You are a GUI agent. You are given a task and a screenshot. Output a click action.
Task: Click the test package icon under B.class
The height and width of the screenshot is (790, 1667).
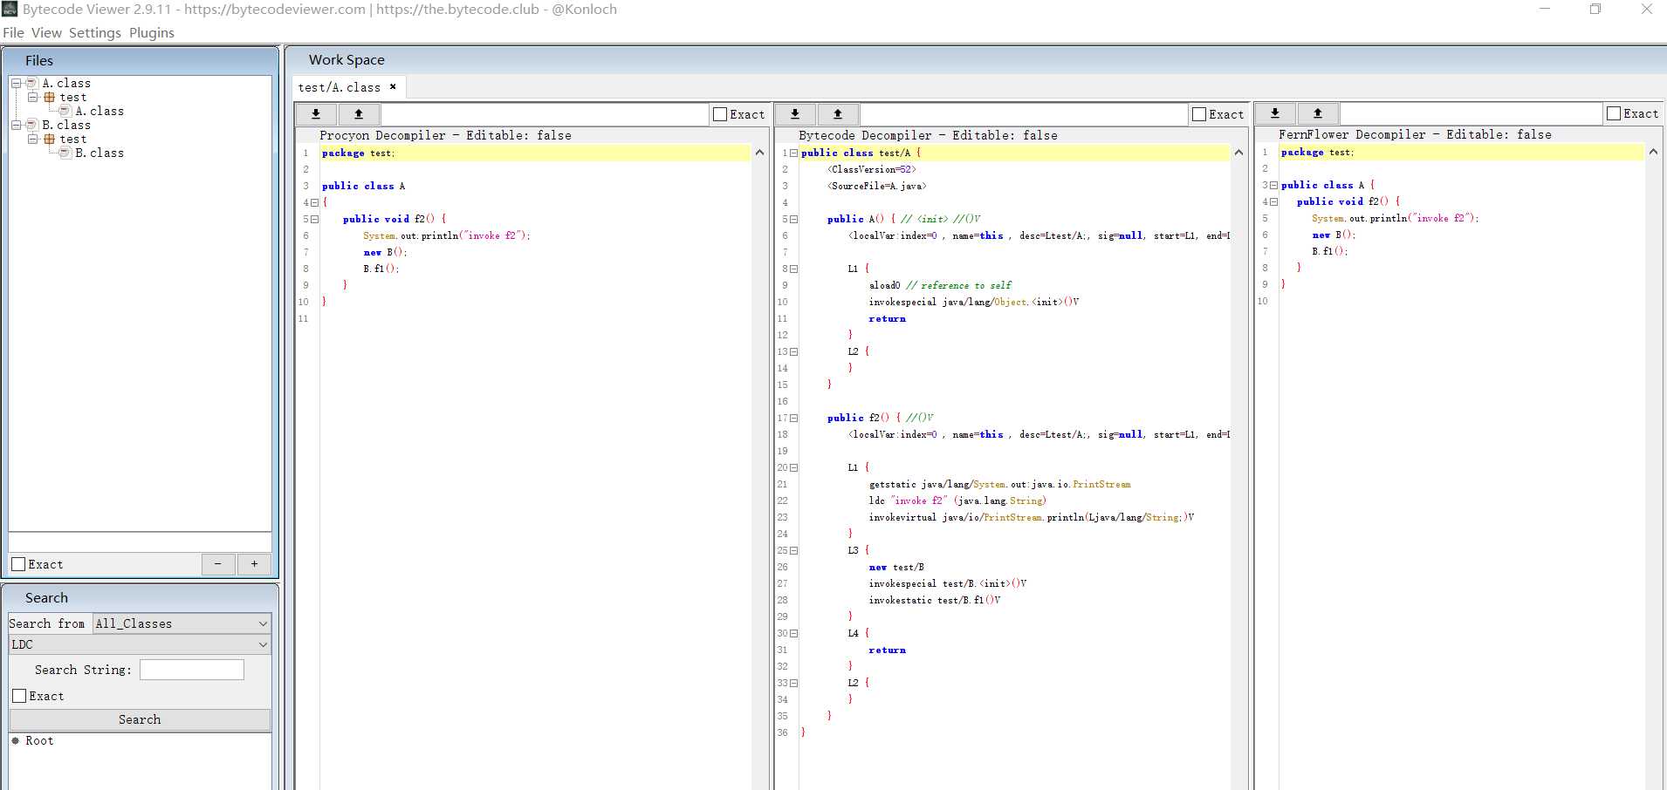[50, 140]
